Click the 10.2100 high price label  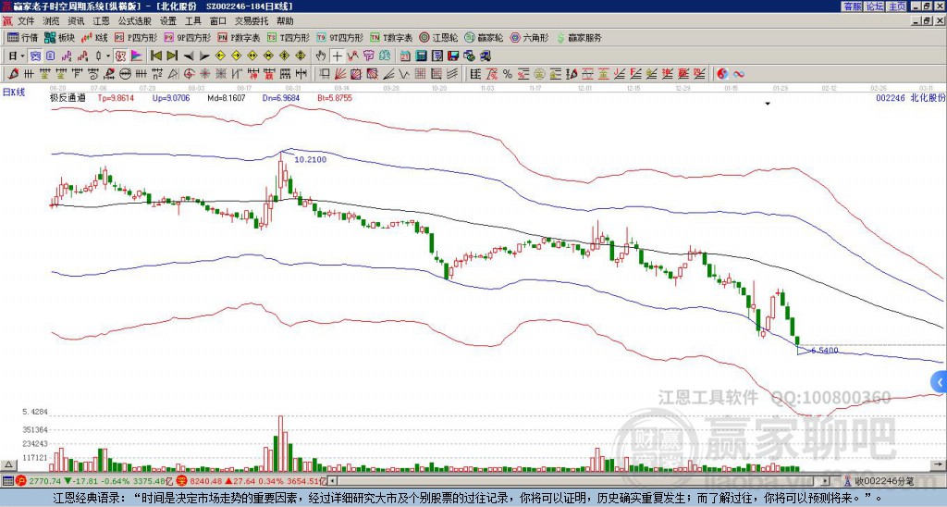click(x=311, y=159)
